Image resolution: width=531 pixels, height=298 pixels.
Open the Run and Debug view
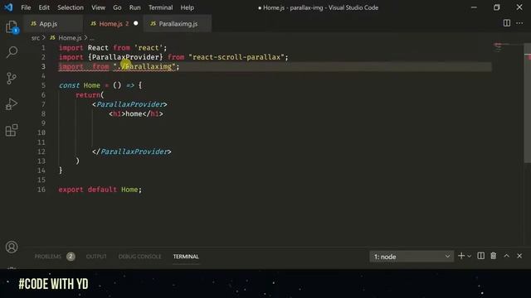pos(12,104)
